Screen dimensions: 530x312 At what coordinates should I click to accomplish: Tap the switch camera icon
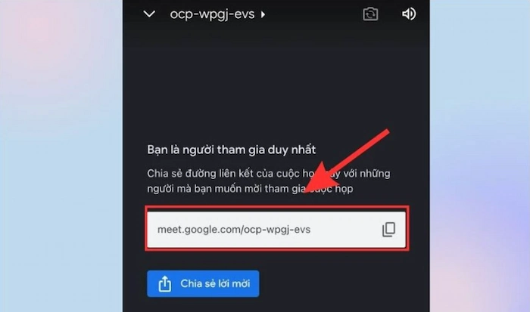(x=370, y=14)
